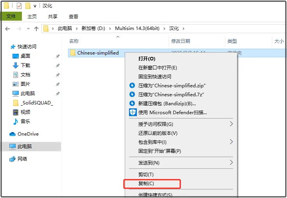The height and width of the screenshot is (198, 287).
Task: Choose 剪切(T) from context menu
Action: (x=146, y=175)
